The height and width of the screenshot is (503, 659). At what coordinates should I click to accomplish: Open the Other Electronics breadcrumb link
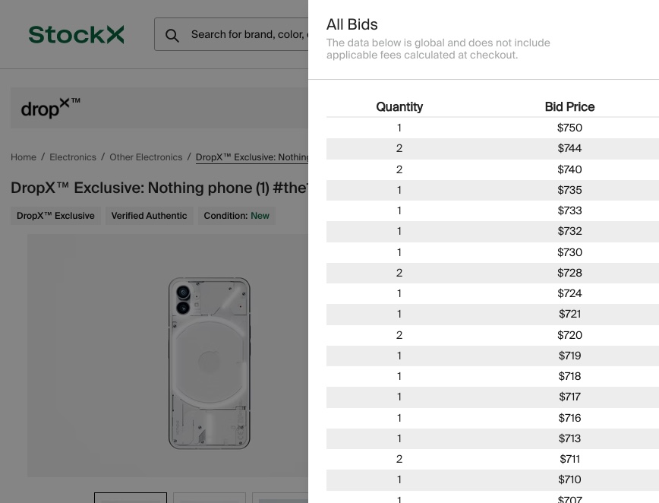pyautogui.click(x=146, y=157)
